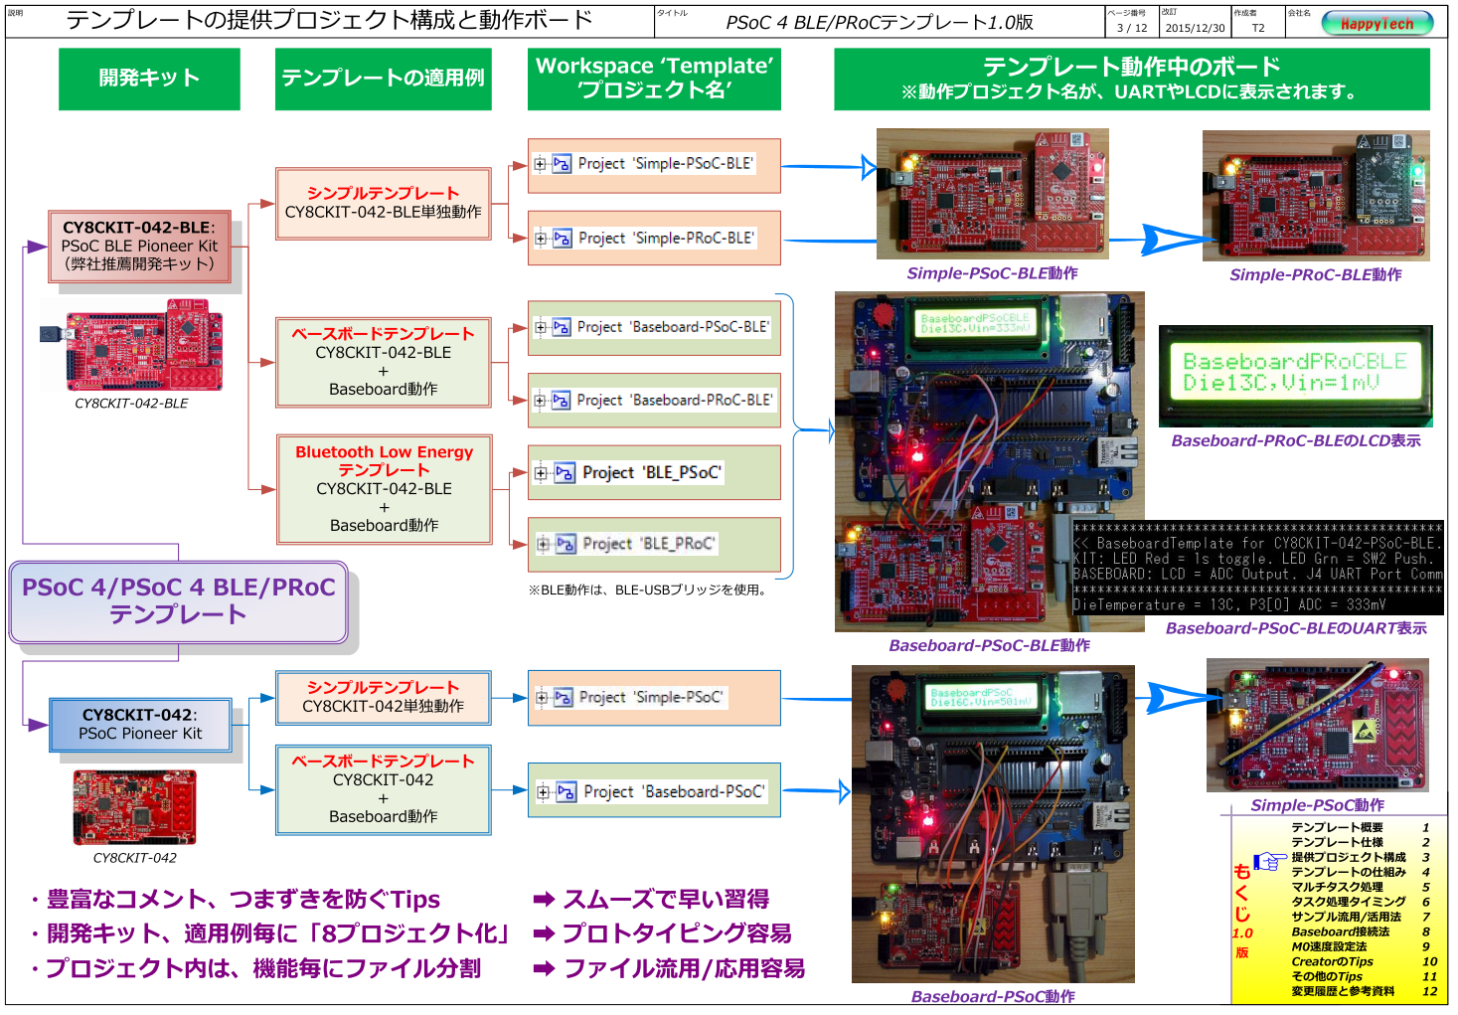The image size is (1458, 1015).
Task: Click the Simple-PSoC-BLE project icon
Action: tap(564, 162)
